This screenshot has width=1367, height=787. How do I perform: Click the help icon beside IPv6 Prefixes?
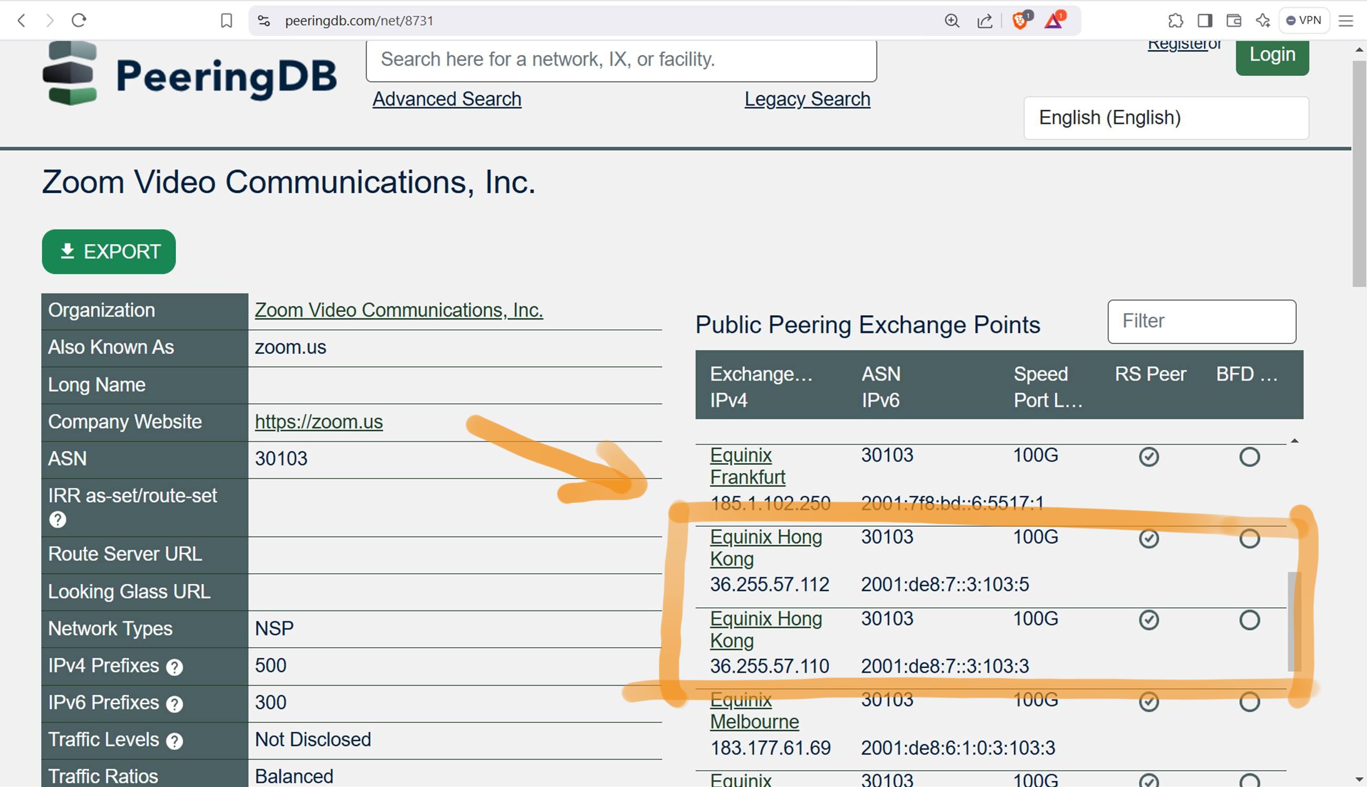coord(174,704)
